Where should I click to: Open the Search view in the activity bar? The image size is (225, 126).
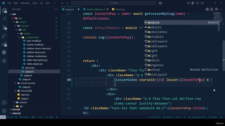tap(4, 19)
